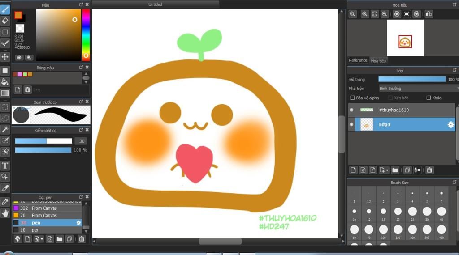This screenshot has height=255, width=459.
Task: Add a new layer in Lớp panel
Action: click(353, 170)
